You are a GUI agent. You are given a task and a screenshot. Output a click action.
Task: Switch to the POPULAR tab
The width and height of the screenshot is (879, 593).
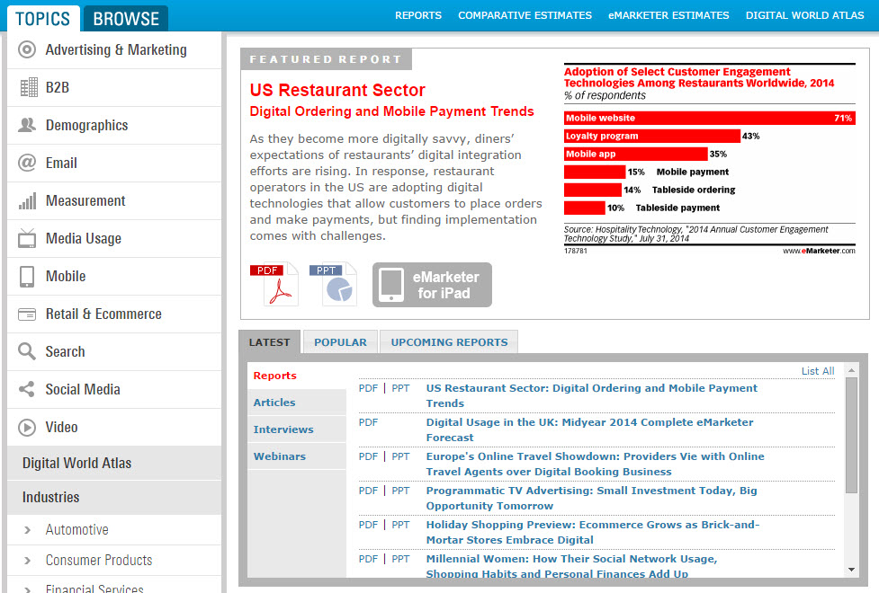point(340,342)
